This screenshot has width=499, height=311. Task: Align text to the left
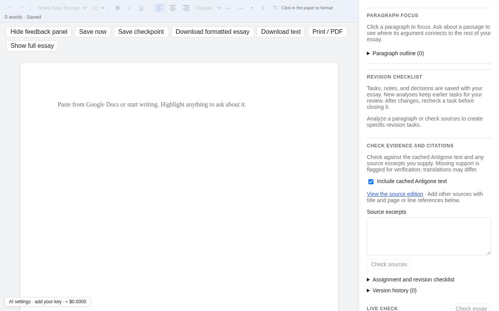[x=159, y=8]
